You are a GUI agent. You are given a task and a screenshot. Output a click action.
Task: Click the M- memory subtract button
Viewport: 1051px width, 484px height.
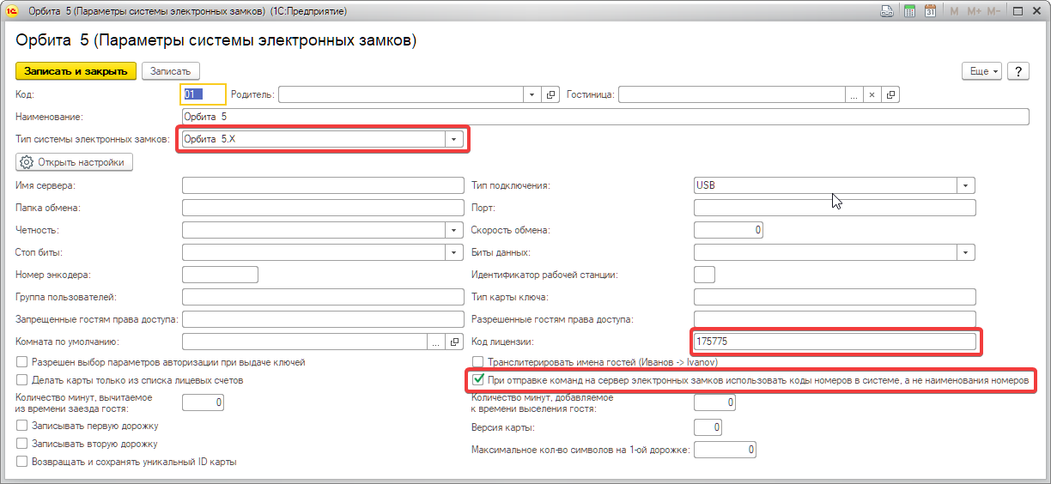993,12
